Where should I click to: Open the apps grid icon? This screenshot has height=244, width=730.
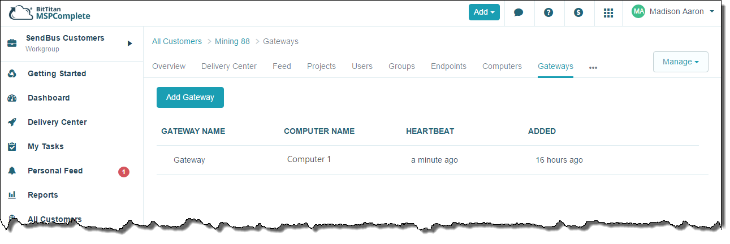point(608,12)
